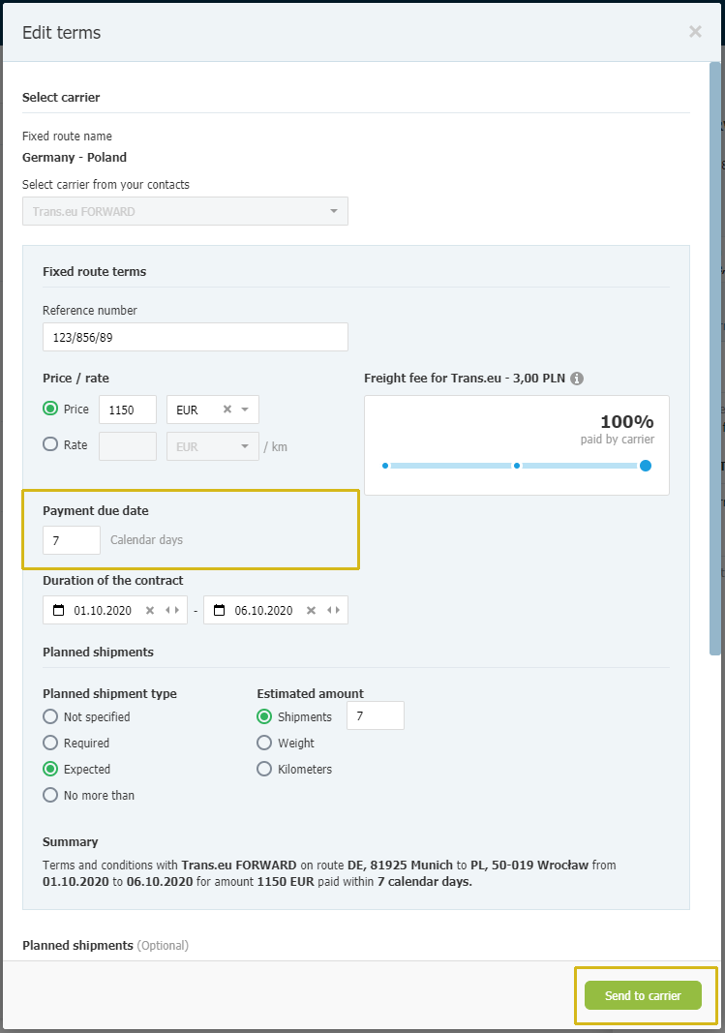Click the Payment due date days field
Viewport: 725px width, 1033px height.
(x=72, y=540)
